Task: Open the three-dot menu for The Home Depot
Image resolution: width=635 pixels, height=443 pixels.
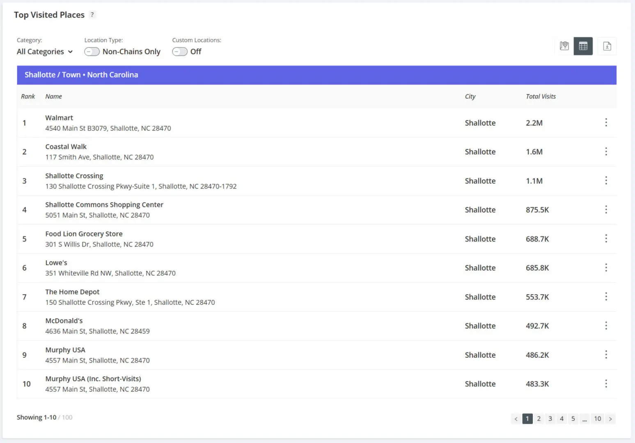Action: coord(606,297)
